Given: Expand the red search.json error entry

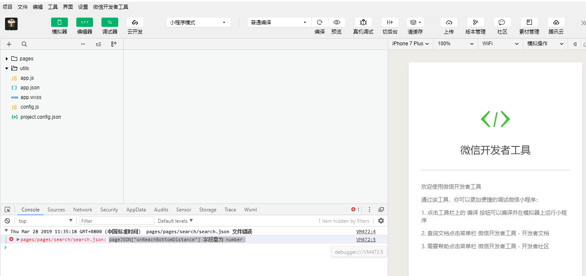Looking at the screenshot, I should [18, 240].
